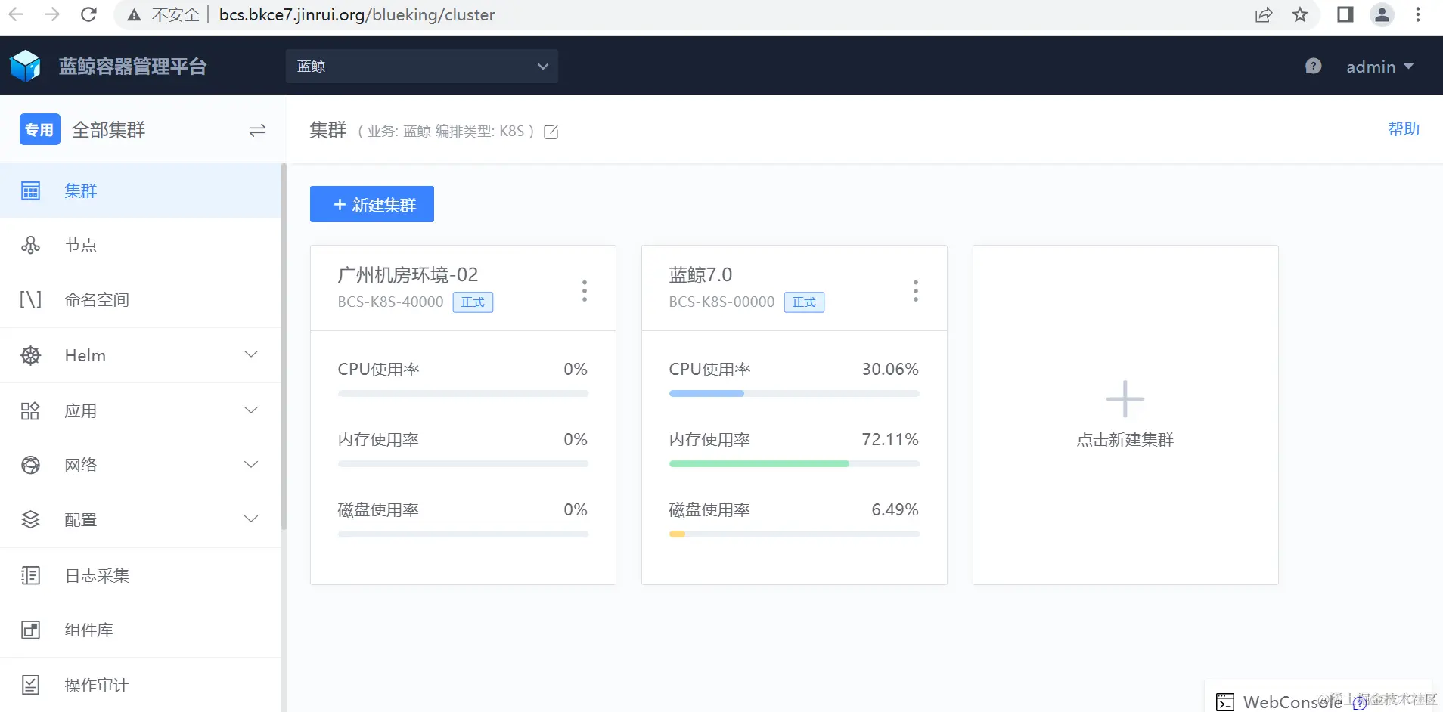Click the 72.11% memory value
This screenshot has height=712, width=1443.
(890, 439)
